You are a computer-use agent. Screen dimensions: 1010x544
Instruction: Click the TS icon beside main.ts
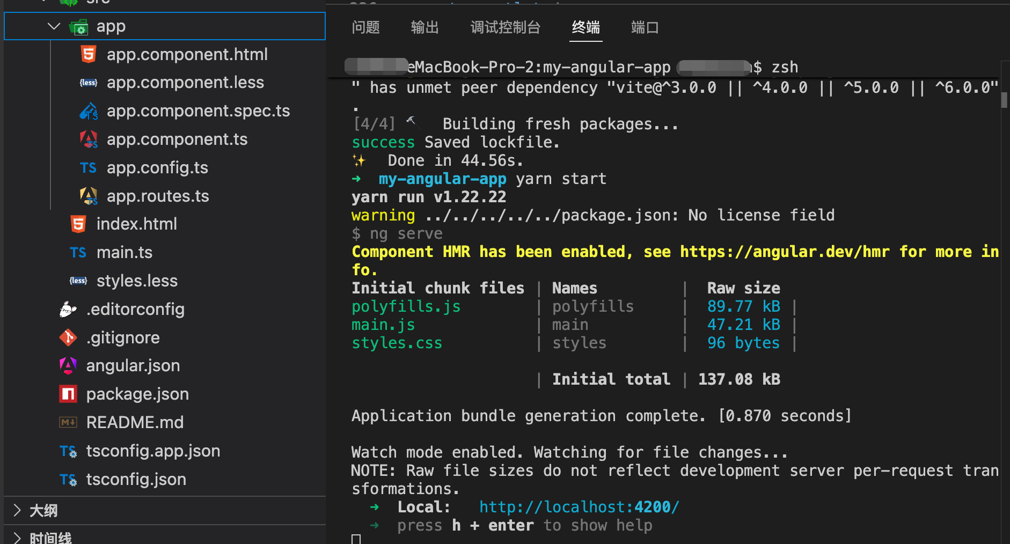tap(78, 253)
